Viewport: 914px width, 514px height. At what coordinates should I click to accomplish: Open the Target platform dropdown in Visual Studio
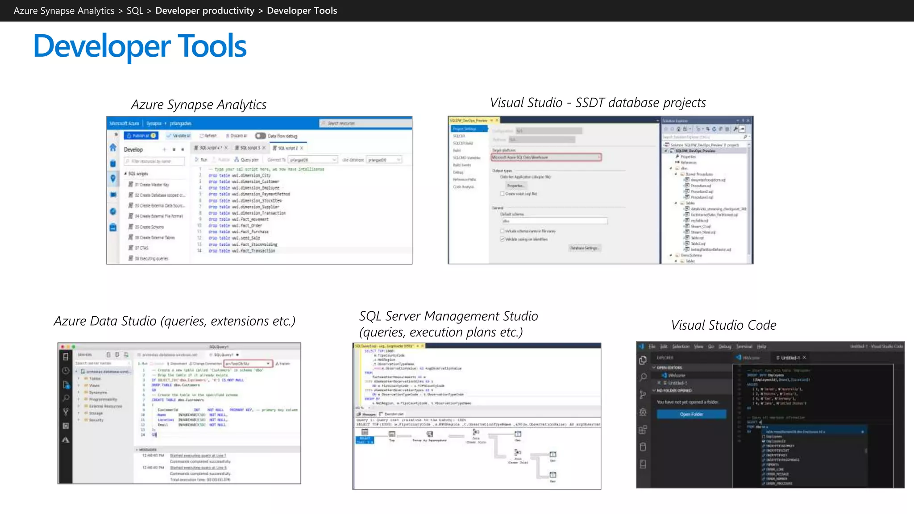coord(546,157)
